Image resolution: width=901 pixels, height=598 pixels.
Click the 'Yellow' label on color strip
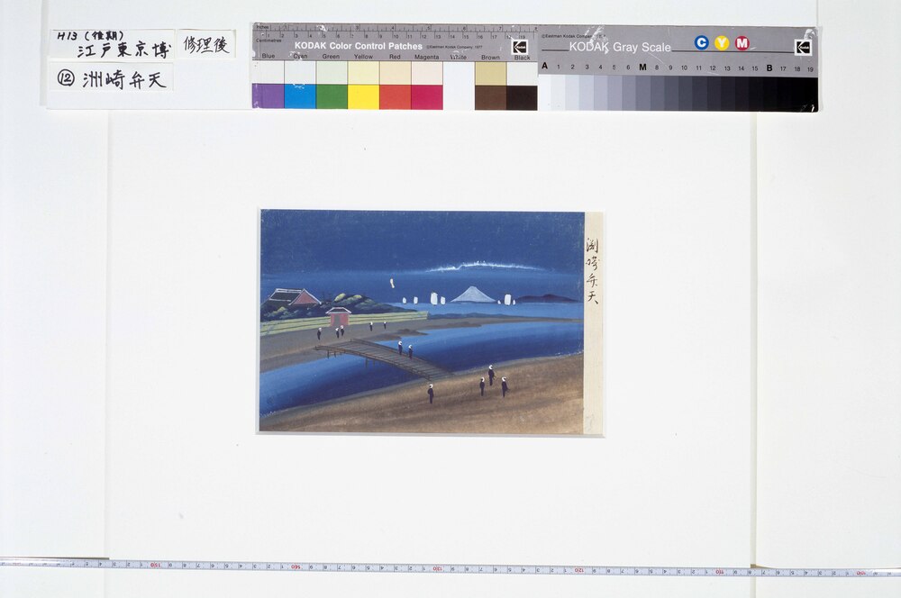[363, 57]
